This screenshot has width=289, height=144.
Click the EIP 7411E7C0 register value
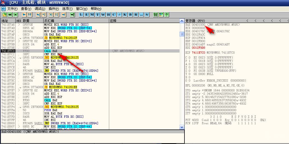pos(198,53)
